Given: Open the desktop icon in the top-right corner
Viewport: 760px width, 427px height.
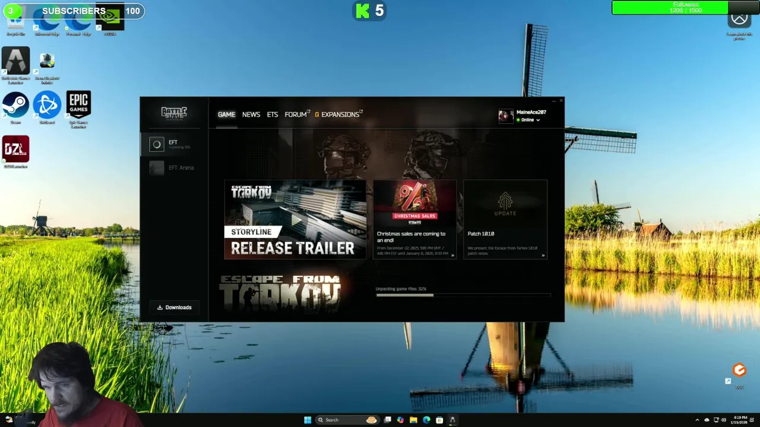Looking at the screenshot, I should pyautogui.click(x=739, y=25).
